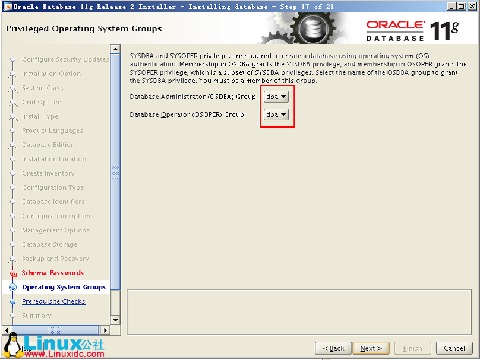Click the scrollbar up arrow
The width and height of the screenshot is (480, 360).
(x=115, y=49)
